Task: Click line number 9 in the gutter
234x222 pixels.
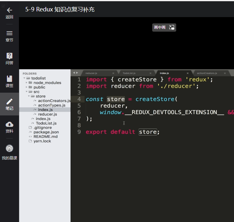Action: 79,132
